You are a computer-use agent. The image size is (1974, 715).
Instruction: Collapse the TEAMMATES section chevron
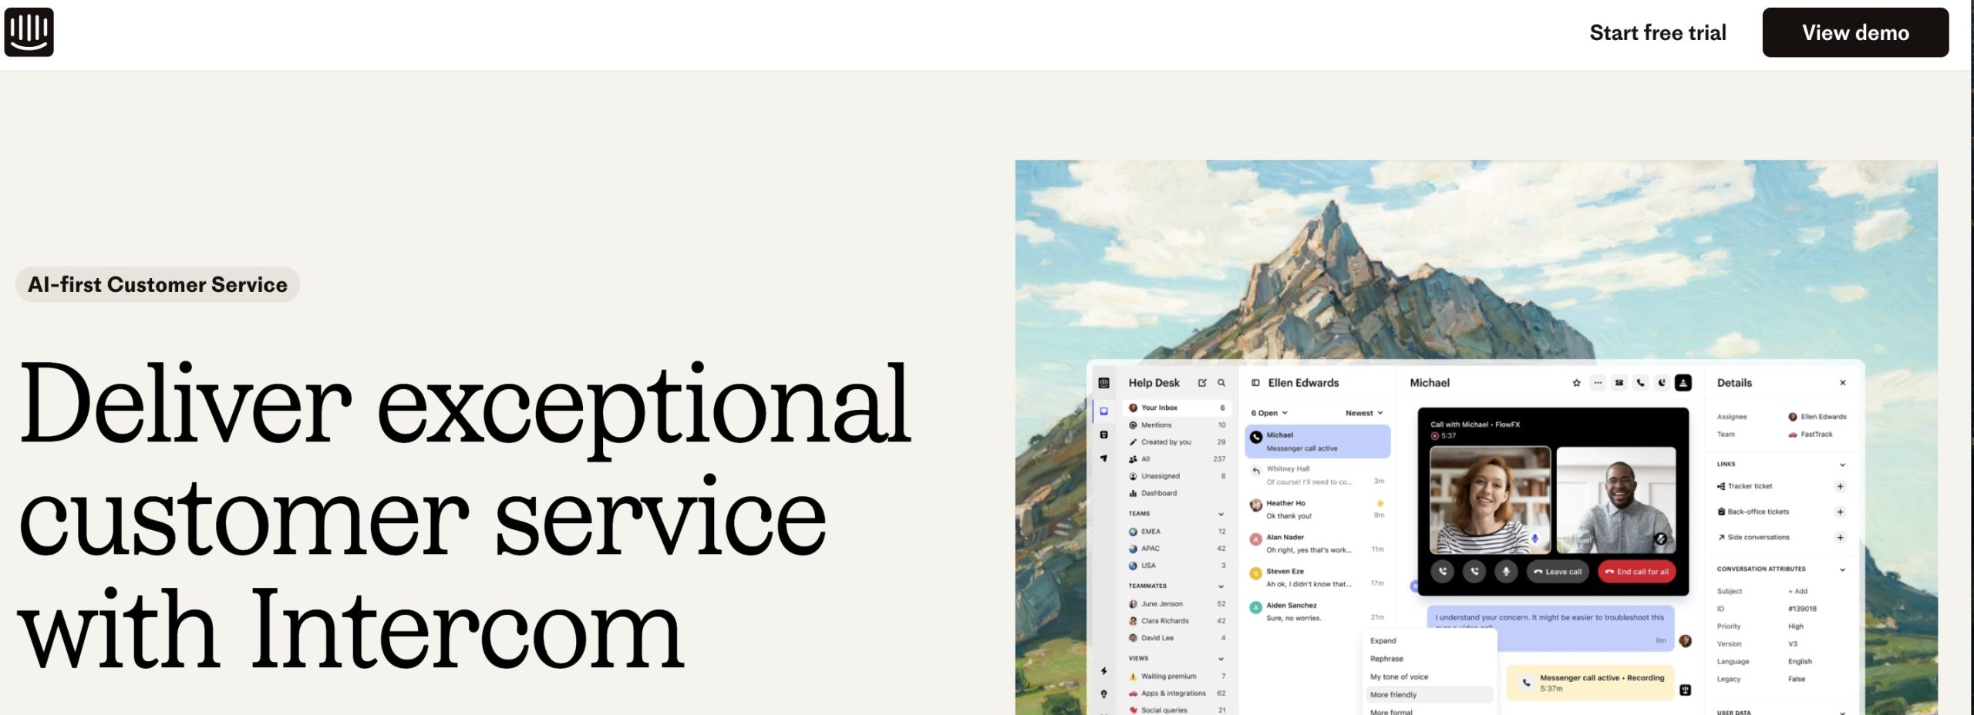[1221, 586]
